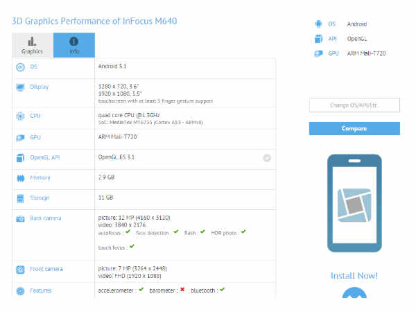Screen dimensions: 416x312
Task: Click the OpenGL ES 3.1 value
Action: point(116,157)
